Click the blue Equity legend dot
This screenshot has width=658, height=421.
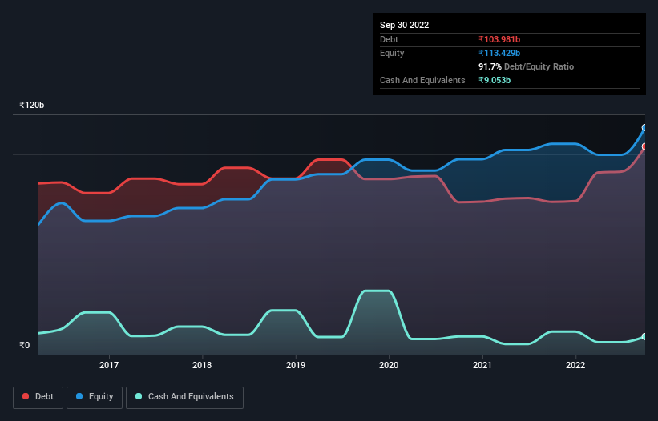79,396
